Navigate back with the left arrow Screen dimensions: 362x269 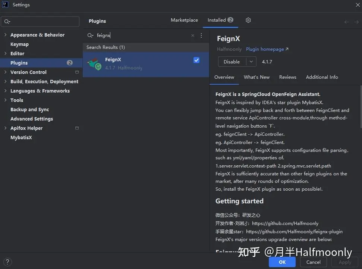click(x=347, y=22)
